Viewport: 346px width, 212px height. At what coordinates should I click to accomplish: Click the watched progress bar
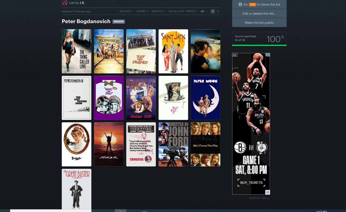coord(259,45)
